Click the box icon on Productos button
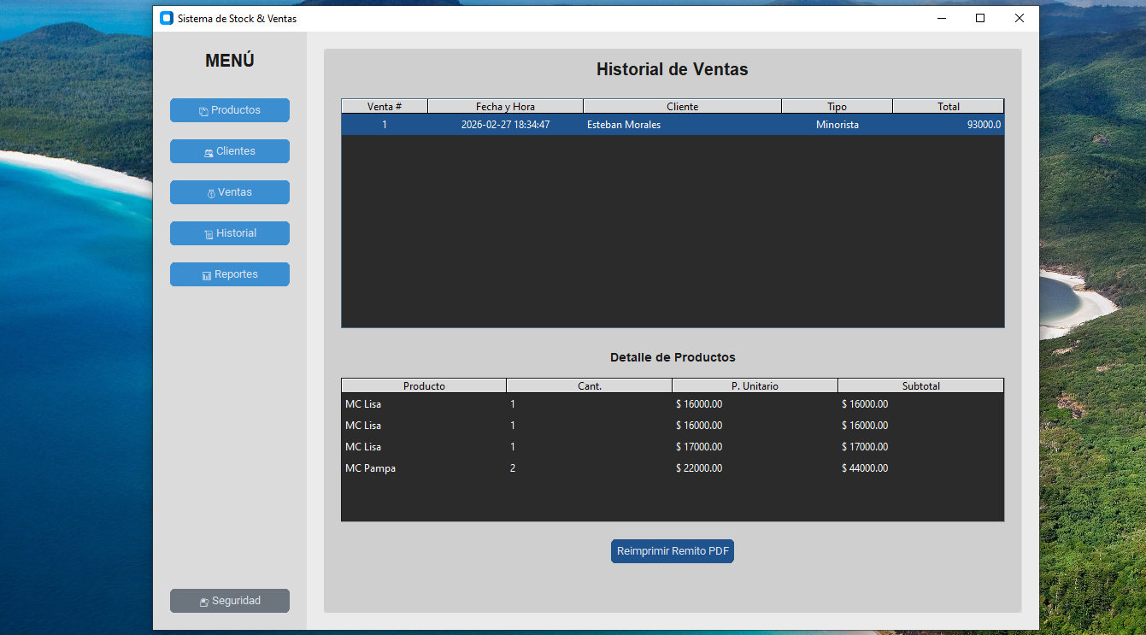The image size is (1146, 635). point(203,111)
